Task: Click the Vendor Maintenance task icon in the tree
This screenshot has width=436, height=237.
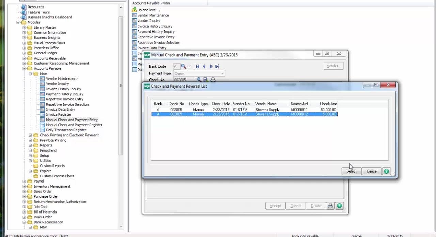Action: (42, 79)
